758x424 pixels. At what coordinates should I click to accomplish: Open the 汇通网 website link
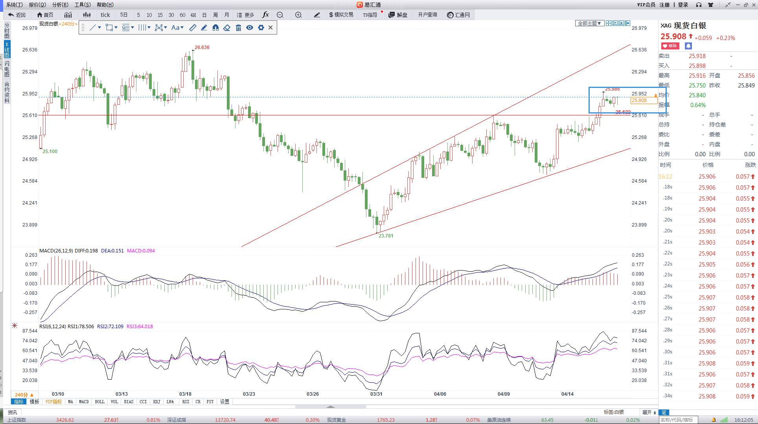pos(458,15)
